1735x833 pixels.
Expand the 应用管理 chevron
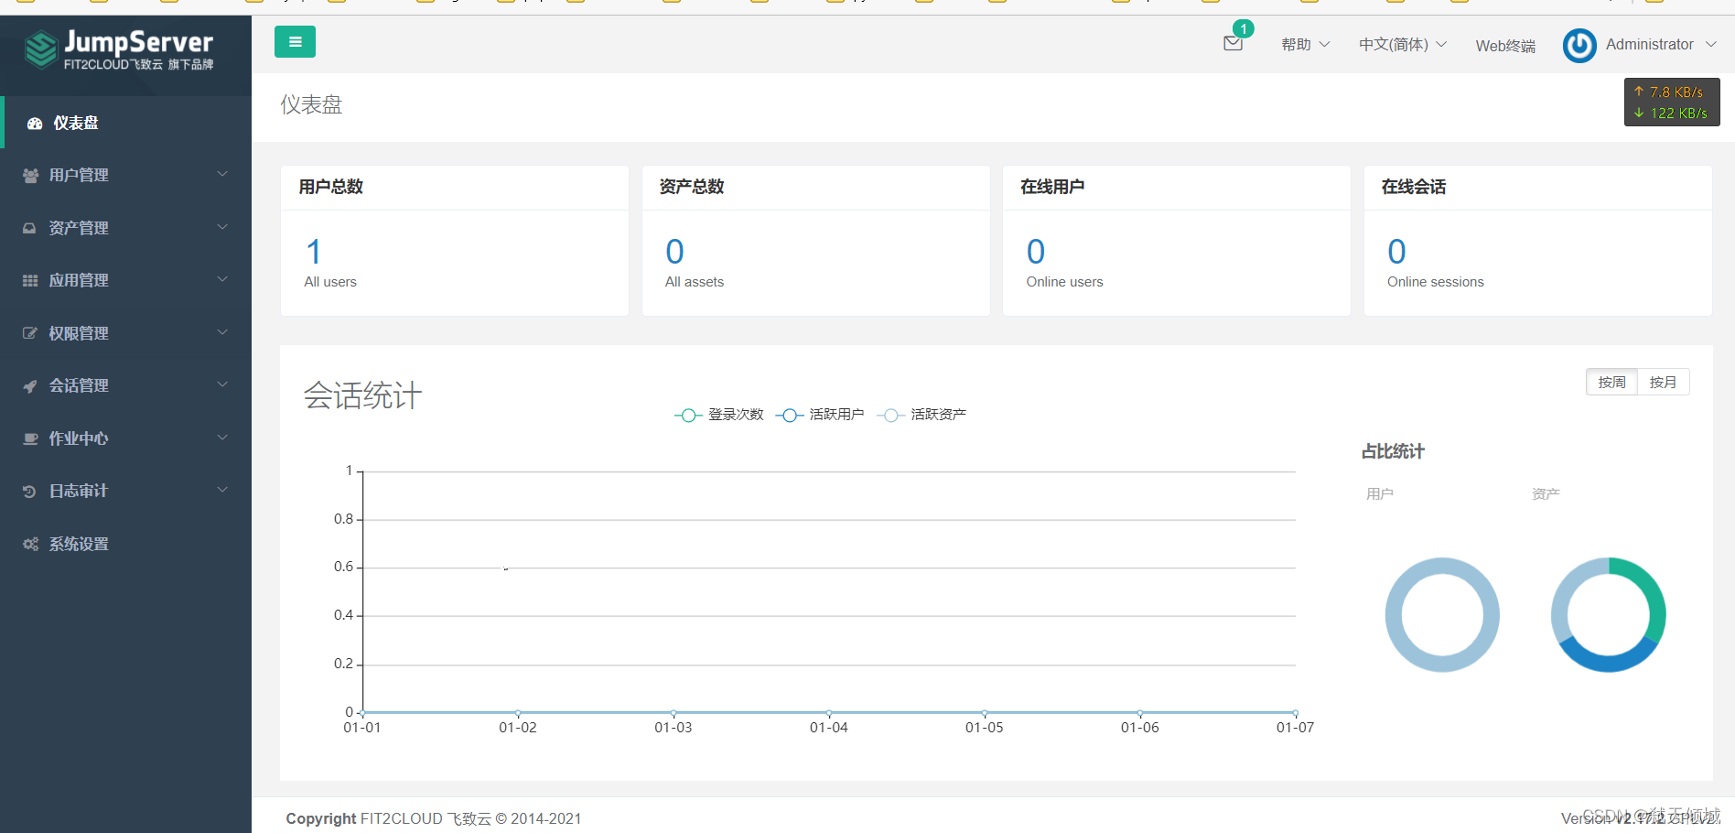[222, 279]
